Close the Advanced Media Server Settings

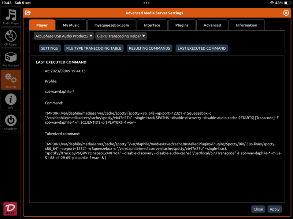point(258,209)
